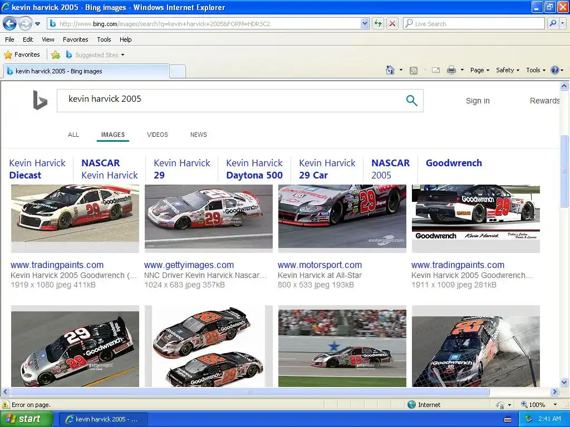Click the Windows start button

pos(26,419)
